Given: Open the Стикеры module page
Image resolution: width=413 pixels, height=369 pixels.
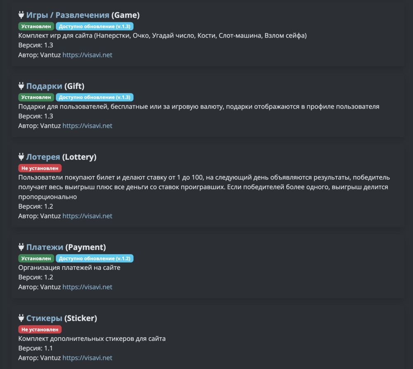Looking at the screenshot, I should click(44, 318).
